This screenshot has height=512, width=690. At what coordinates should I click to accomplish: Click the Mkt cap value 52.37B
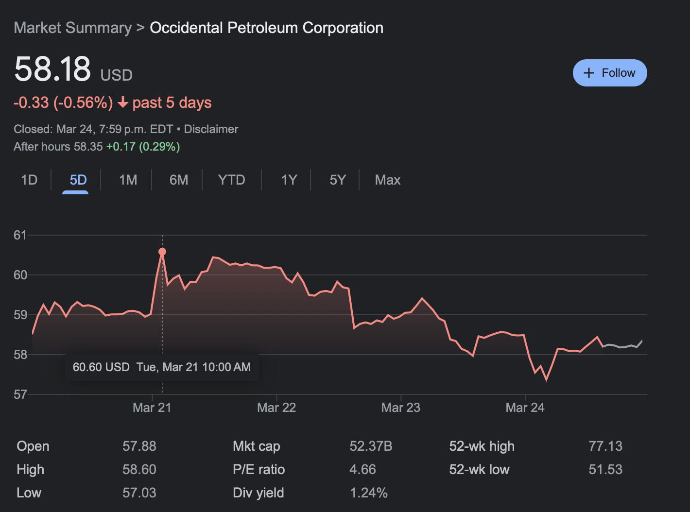pyautogui.click(x=371, y=446)
